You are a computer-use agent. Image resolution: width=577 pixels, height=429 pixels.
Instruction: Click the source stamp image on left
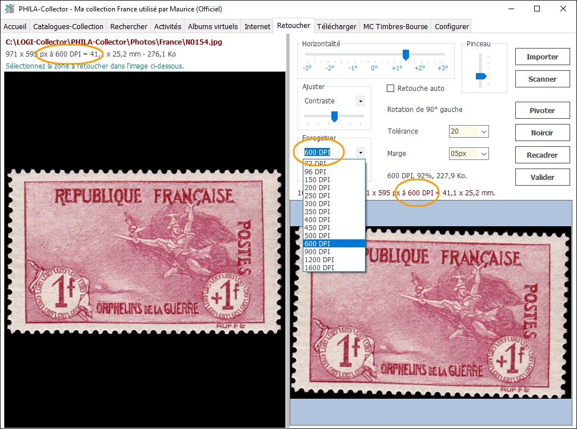(144, 252)
